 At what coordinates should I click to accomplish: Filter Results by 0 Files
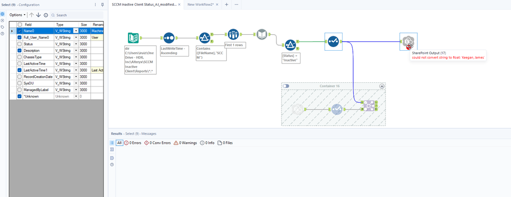[x=225, y=143]
